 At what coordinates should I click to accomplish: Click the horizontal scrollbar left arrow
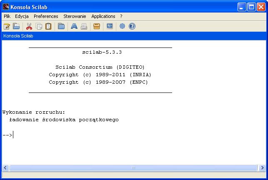[x=5, y=167]
